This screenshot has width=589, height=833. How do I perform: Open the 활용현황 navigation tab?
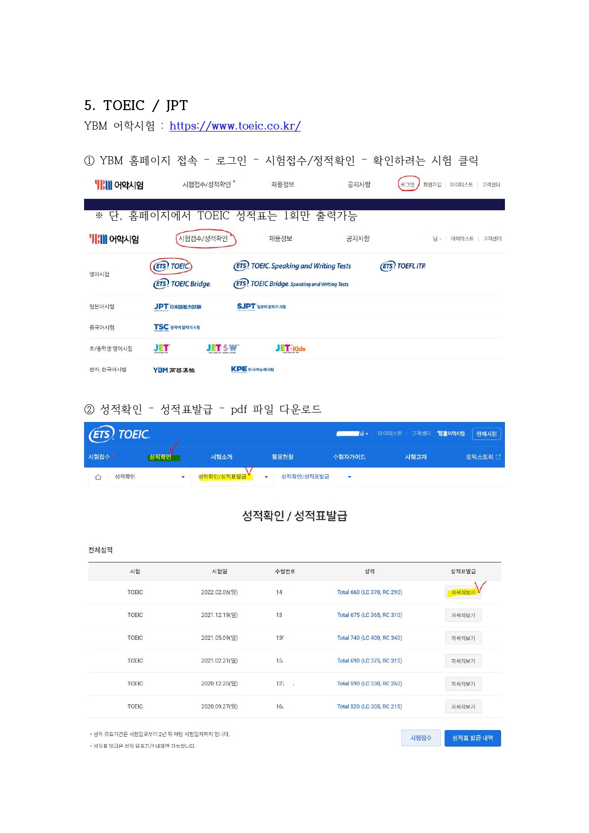283,457
